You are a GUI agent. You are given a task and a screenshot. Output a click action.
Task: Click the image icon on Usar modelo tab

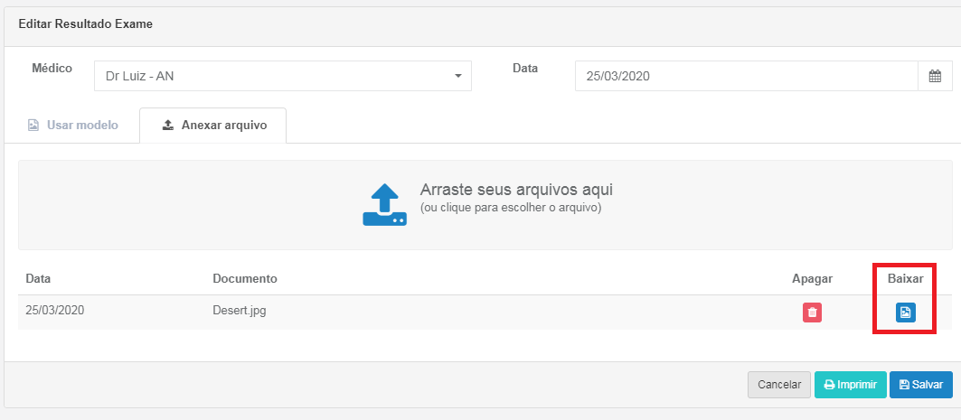tap(33, 126)
